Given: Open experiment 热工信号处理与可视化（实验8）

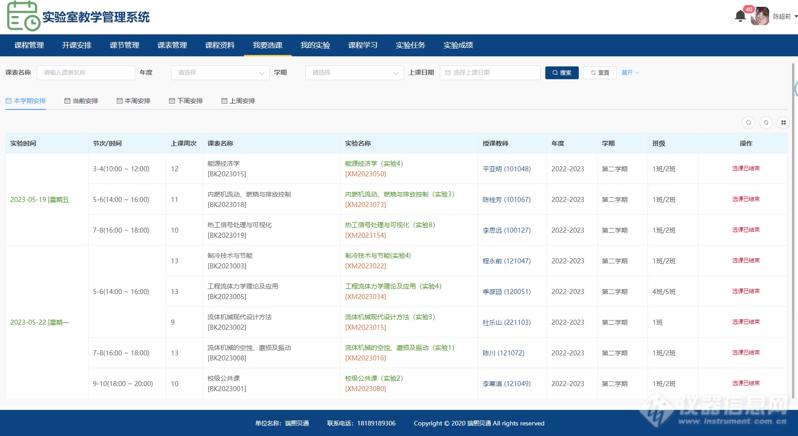Looking at the screenshot, I should 390,225.
